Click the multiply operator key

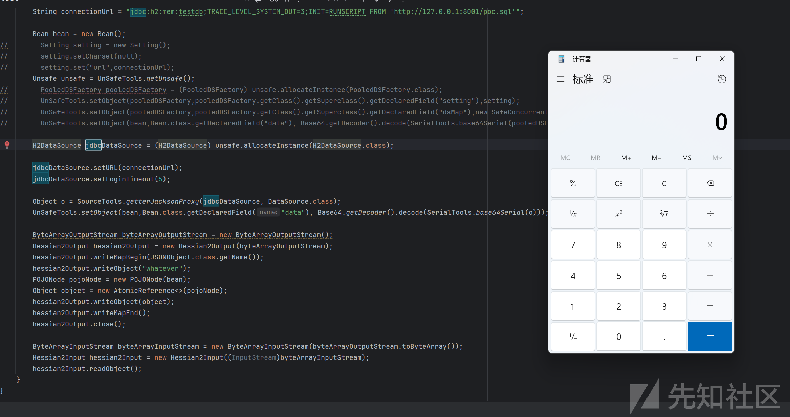pos(710,245)
